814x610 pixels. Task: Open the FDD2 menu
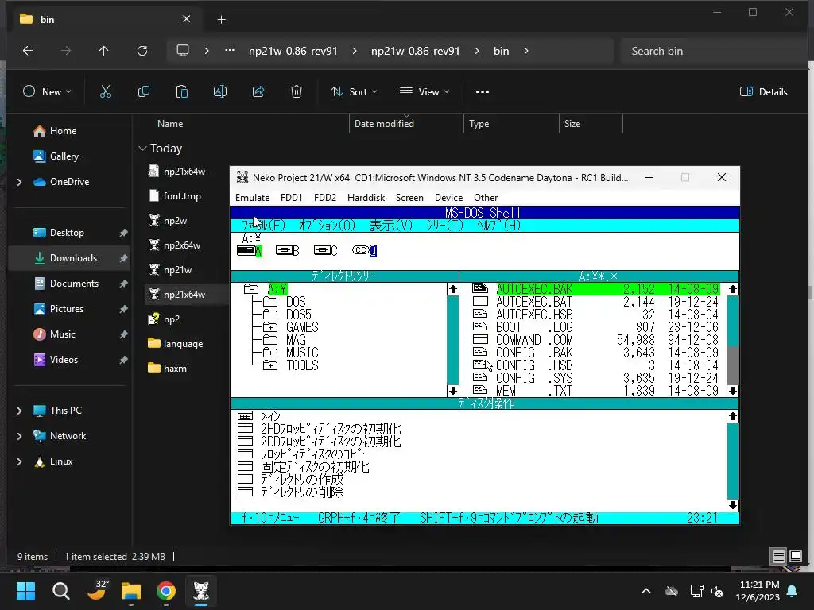click(x=325, y=198)
